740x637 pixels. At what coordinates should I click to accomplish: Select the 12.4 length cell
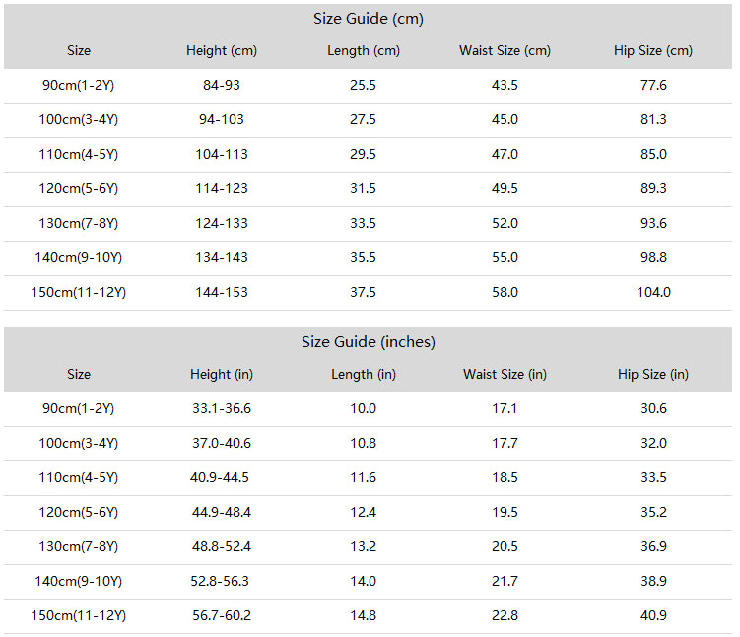[363, 513]
